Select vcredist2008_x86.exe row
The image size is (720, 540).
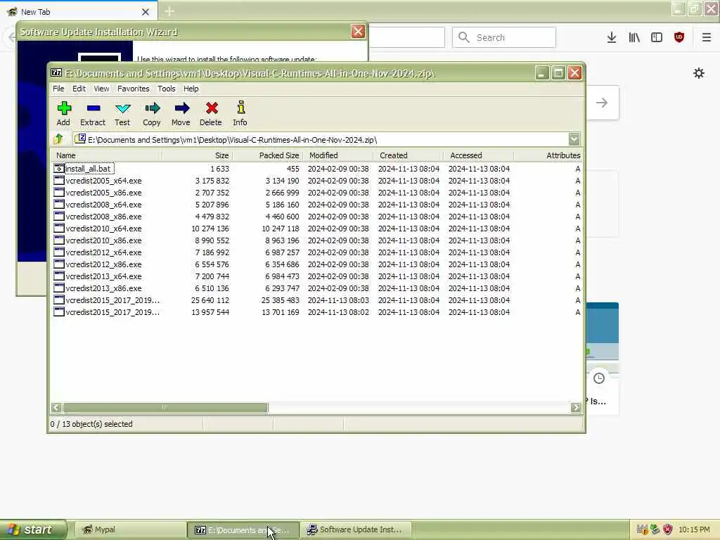(317, 217)
